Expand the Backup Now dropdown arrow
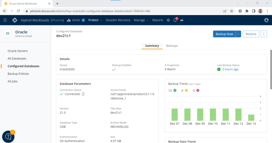Image resolution: width=272 pixels, height=143 pixels. click(238, 34)
